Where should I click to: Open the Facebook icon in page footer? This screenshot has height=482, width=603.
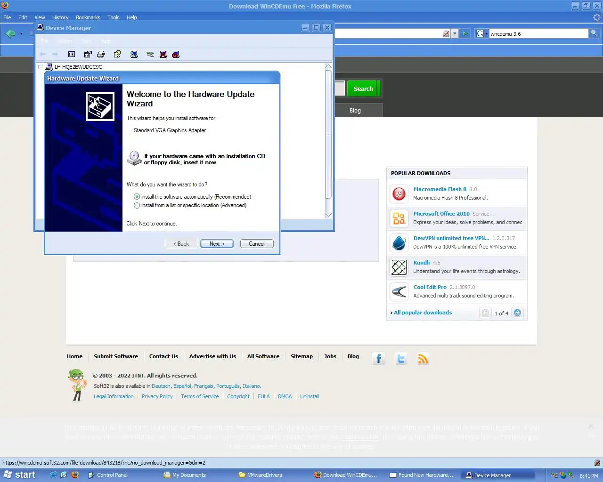378,359
